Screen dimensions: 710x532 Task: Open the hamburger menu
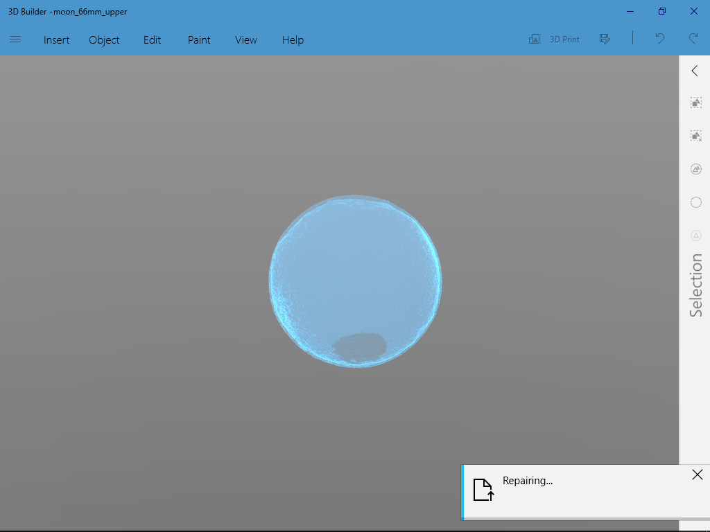(15, 39)
